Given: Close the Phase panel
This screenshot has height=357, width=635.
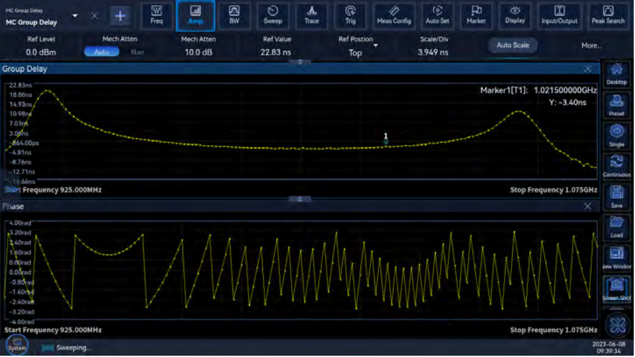Looking at the screenshot, I should 587,206.
